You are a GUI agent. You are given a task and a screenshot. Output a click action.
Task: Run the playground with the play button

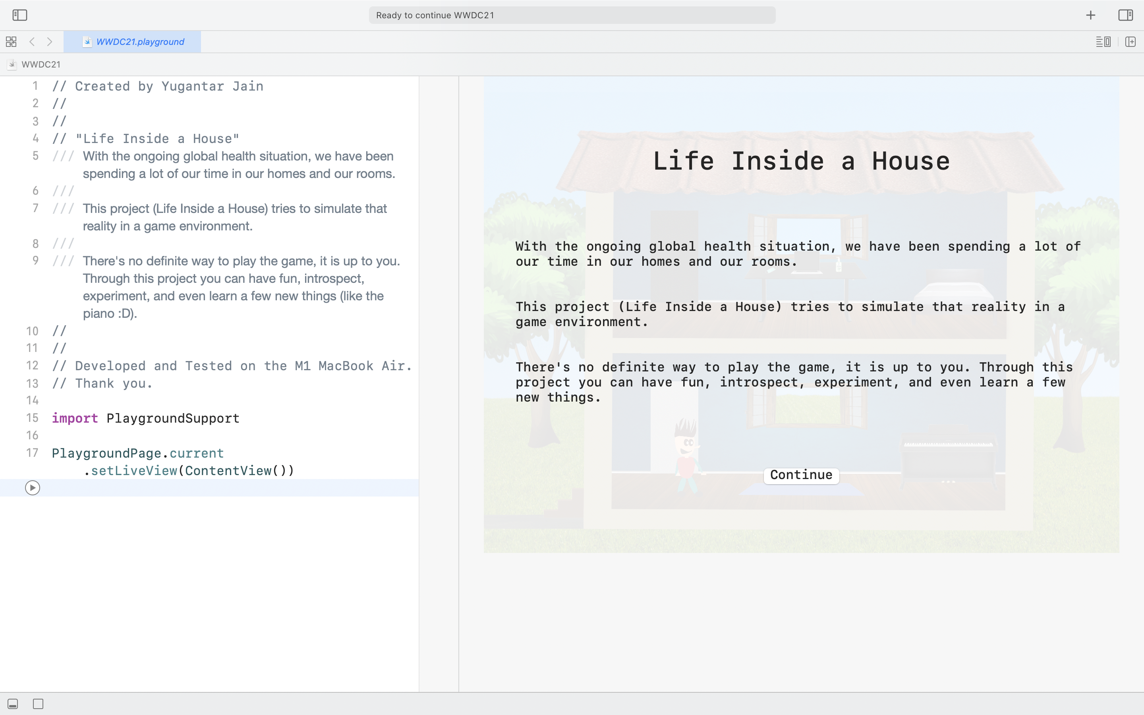pyautogui.click(x=33, y=487)
